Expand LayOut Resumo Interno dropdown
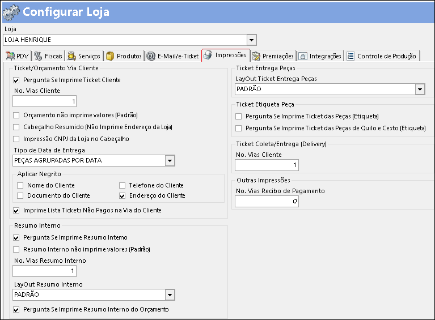The width and height of the screenshot is (435, 320). (170, 295)
